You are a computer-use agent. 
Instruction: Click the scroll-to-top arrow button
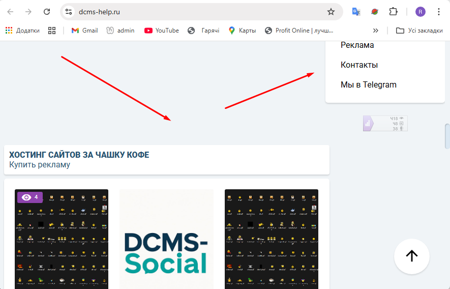coord(411,256)
